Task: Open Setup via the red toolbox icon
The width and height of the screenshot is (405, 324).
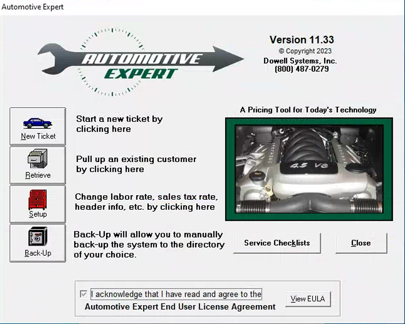Action: pyautogui.click(x=38, y=204)
